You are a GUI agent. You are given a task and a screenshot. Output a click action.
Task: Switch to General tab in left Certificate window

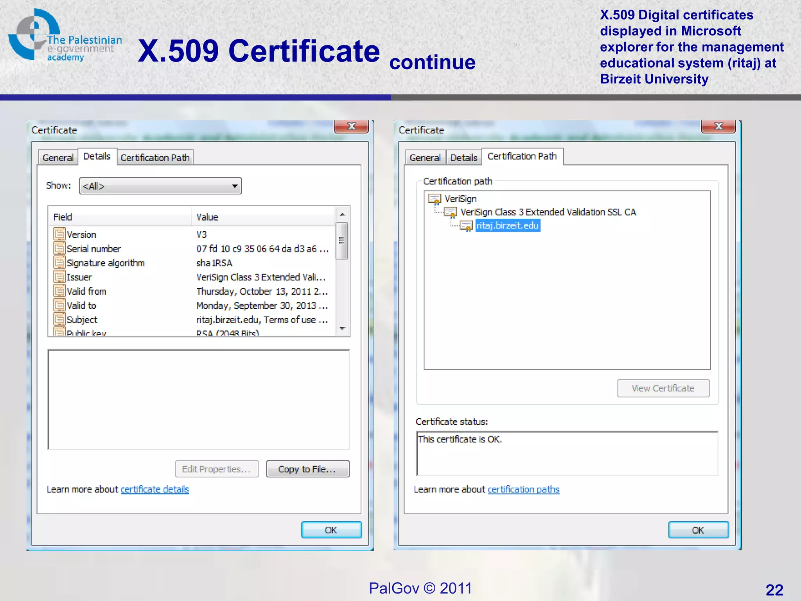[x=58, y=158]
